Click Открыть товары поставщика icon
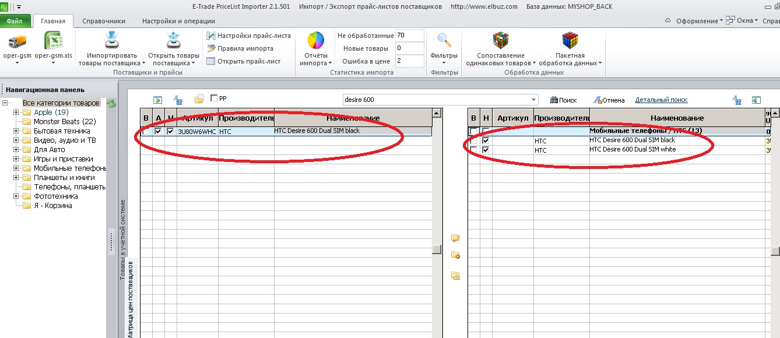The height and width of the screenshot is (338, 780). click(174, 41)
